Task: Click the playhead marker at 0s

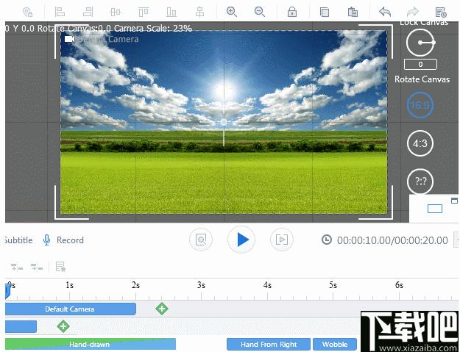Action: click(x=7, y=291)
